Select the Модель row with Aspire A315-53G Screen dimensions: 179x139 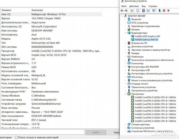pos(51,39)
